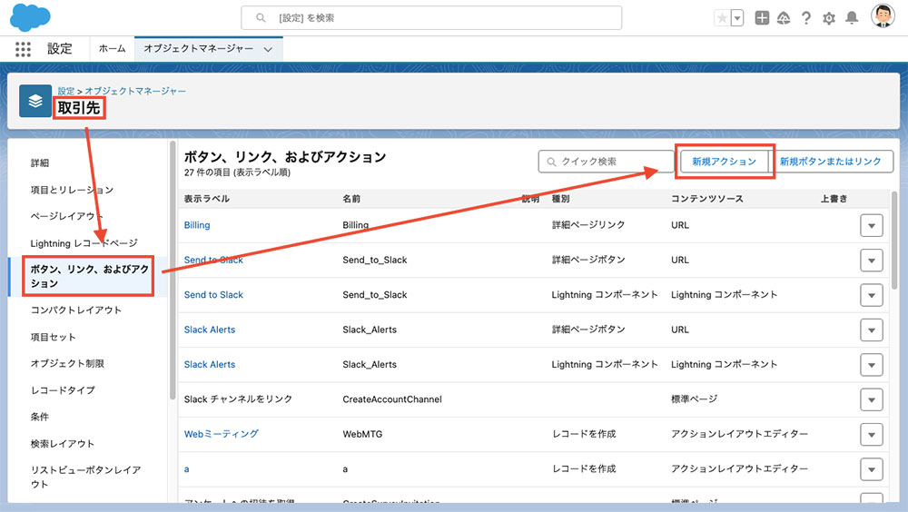This screenshot has height=512, width=908.
Task: Open レコードタイプ in the sidebar
Action: coord(63,390)
